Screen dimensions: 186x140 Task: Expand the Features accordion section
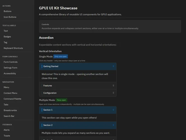[78, 85]
